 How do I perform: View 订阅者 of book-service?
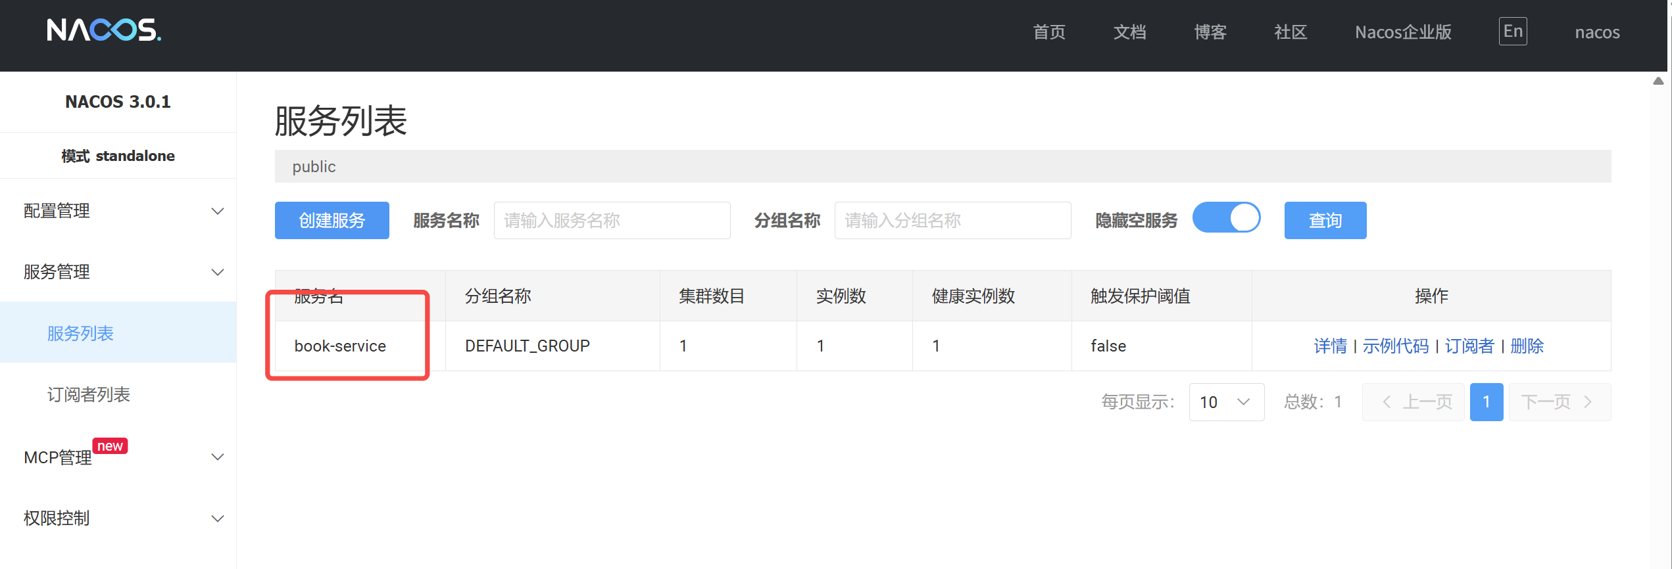click(1469, 346)
